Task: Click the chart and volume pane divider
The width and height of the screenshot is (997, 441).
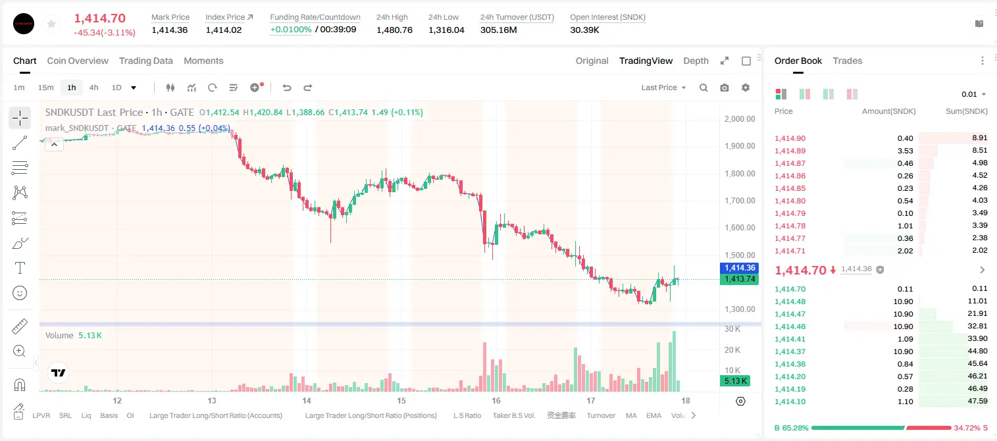Action: pyautogui.click(x=400, y=324)
